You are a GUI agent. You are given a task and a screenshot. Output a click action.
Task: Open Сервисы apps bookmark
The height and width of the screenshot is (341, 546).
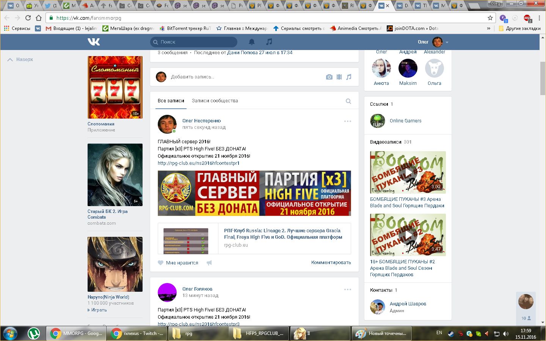[x=17, y=28]
